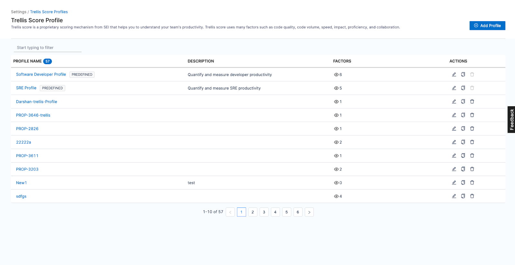The height and width of the screenshot is (265, 515).
Task: Delete the New1 profile
Action: click(x=472, y=182)
